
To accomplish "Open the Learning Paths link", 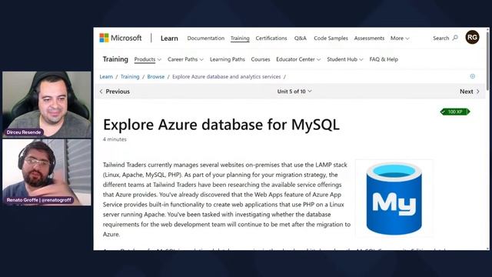I will (x=228, y=59).
